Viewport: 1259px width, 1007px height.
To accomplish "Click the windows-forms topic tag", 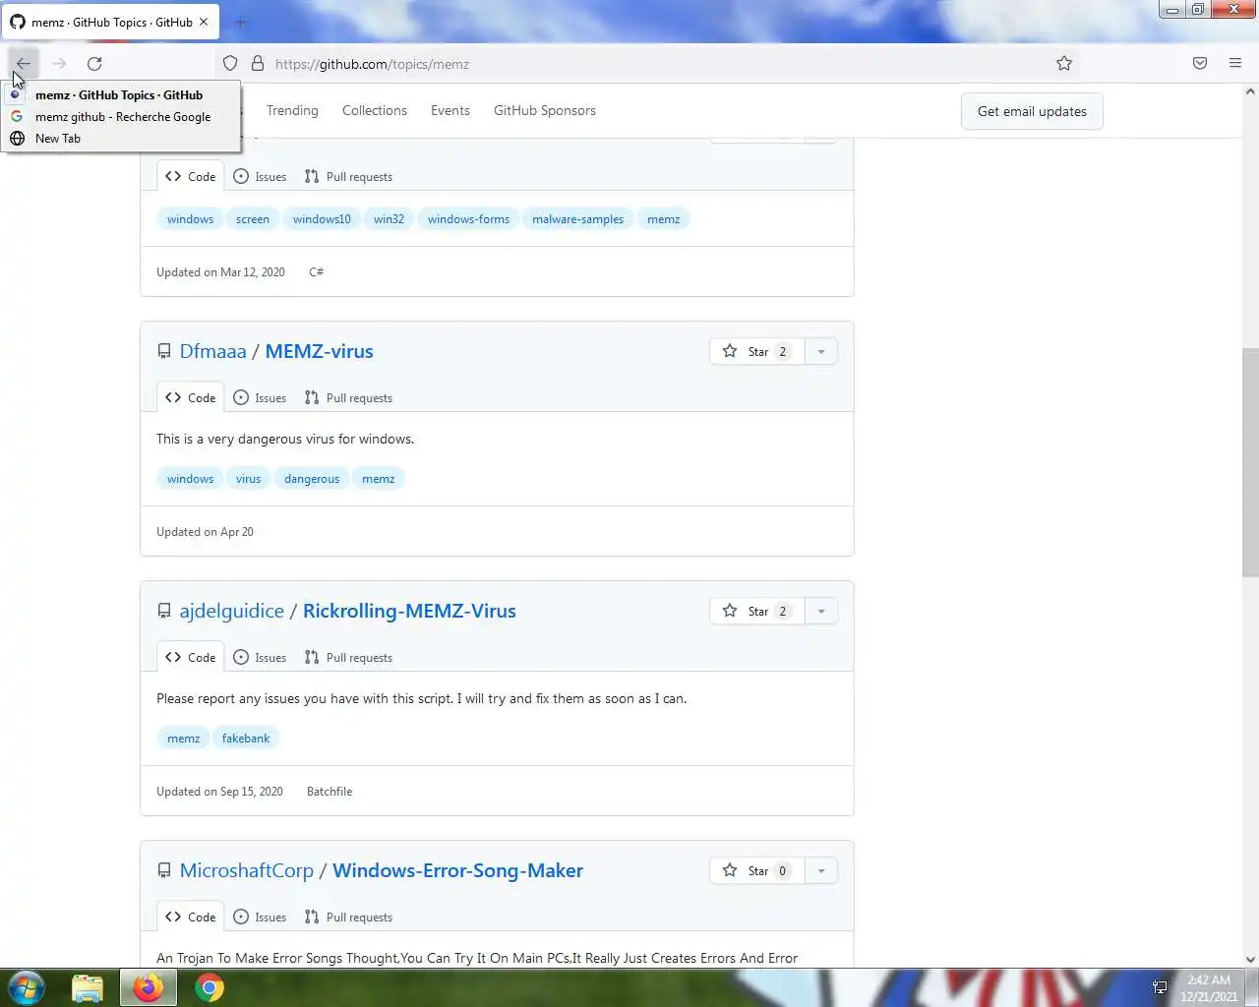I will click(468, 219).
